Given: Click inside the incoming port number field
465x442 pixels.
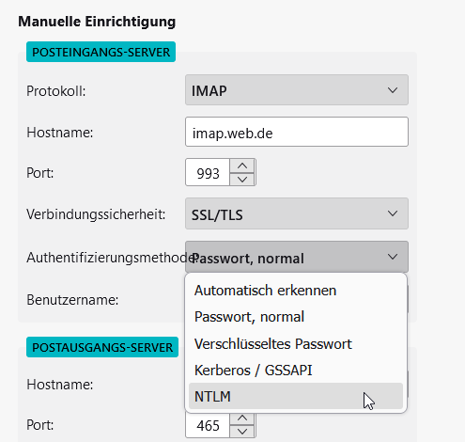Looking at the screenshot, I should click(208, 172).
